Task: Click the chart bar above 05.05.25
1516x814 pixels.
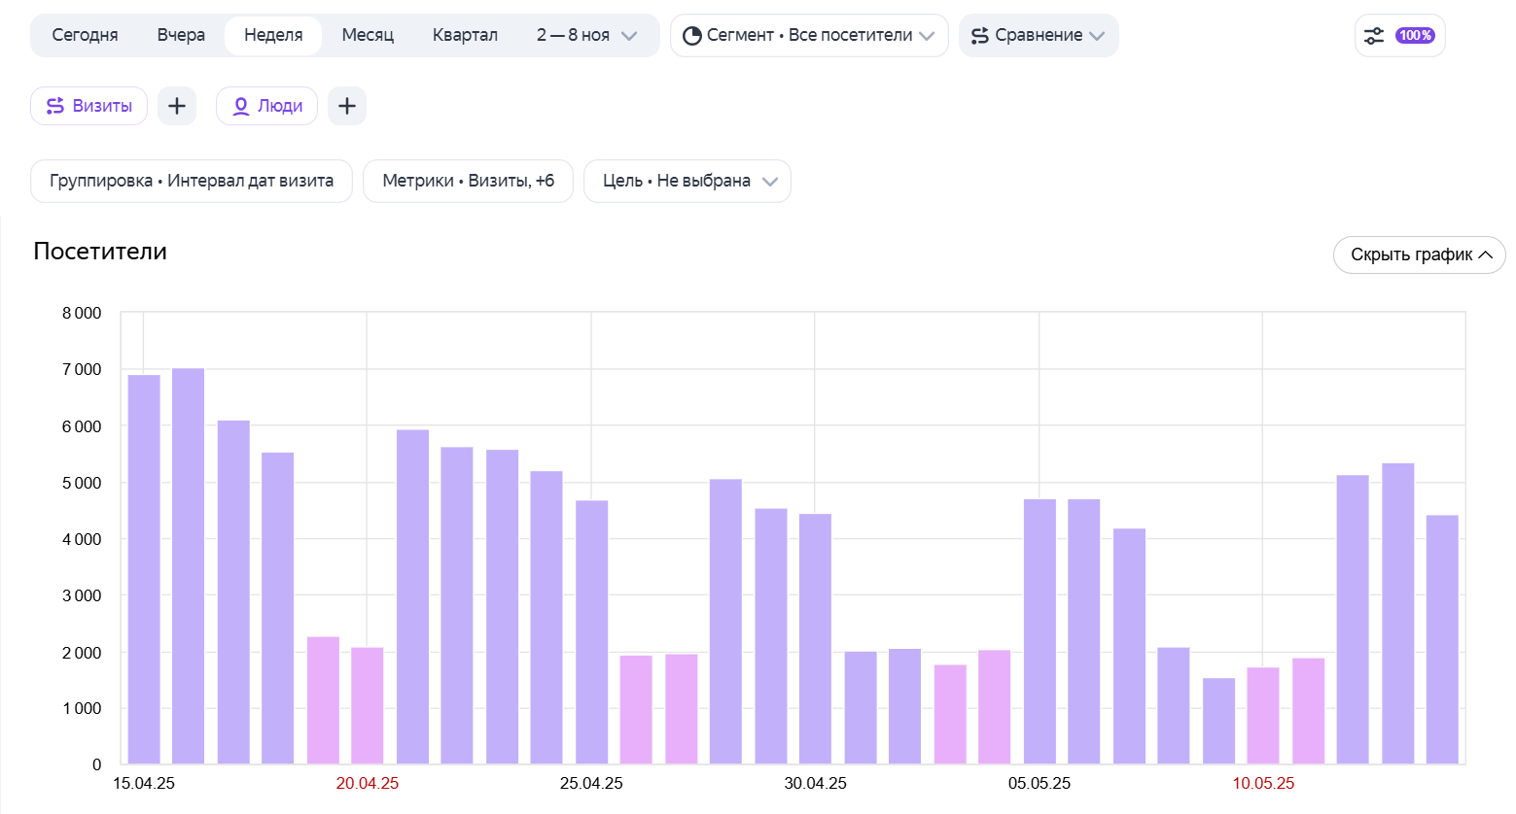Action: (1040, 631)
